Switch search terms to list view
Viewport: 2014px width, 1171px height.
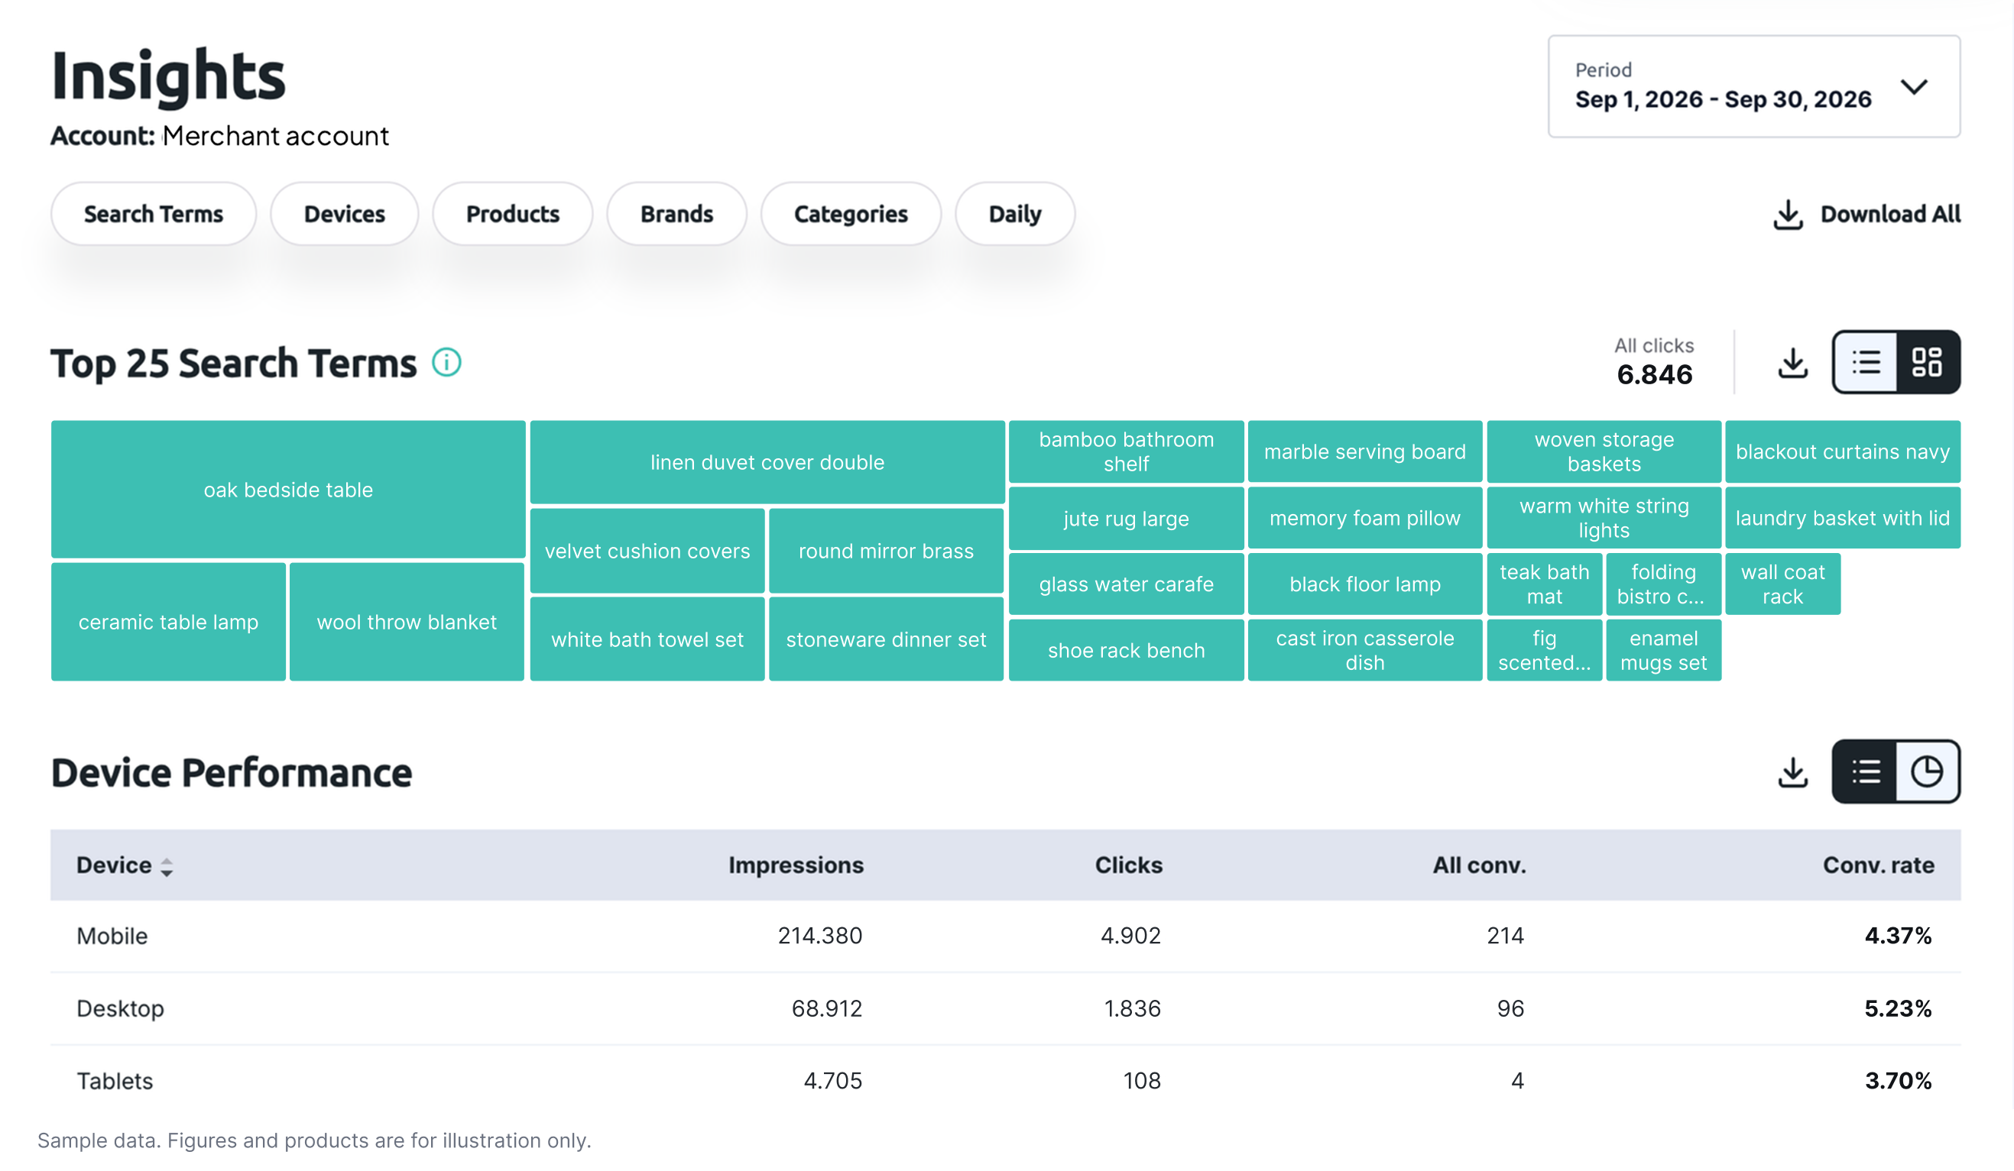click(1866, 363)
